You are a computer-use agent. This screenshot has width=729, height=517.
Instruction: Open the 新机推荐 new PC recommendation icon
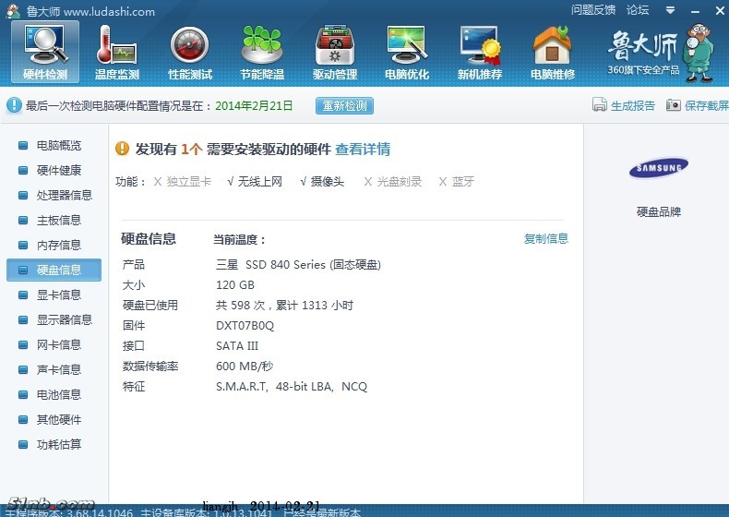click(479, 51)
